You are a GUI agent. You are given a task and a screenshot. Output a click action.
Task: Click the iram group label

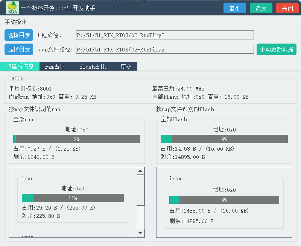[x=27, y=178]
